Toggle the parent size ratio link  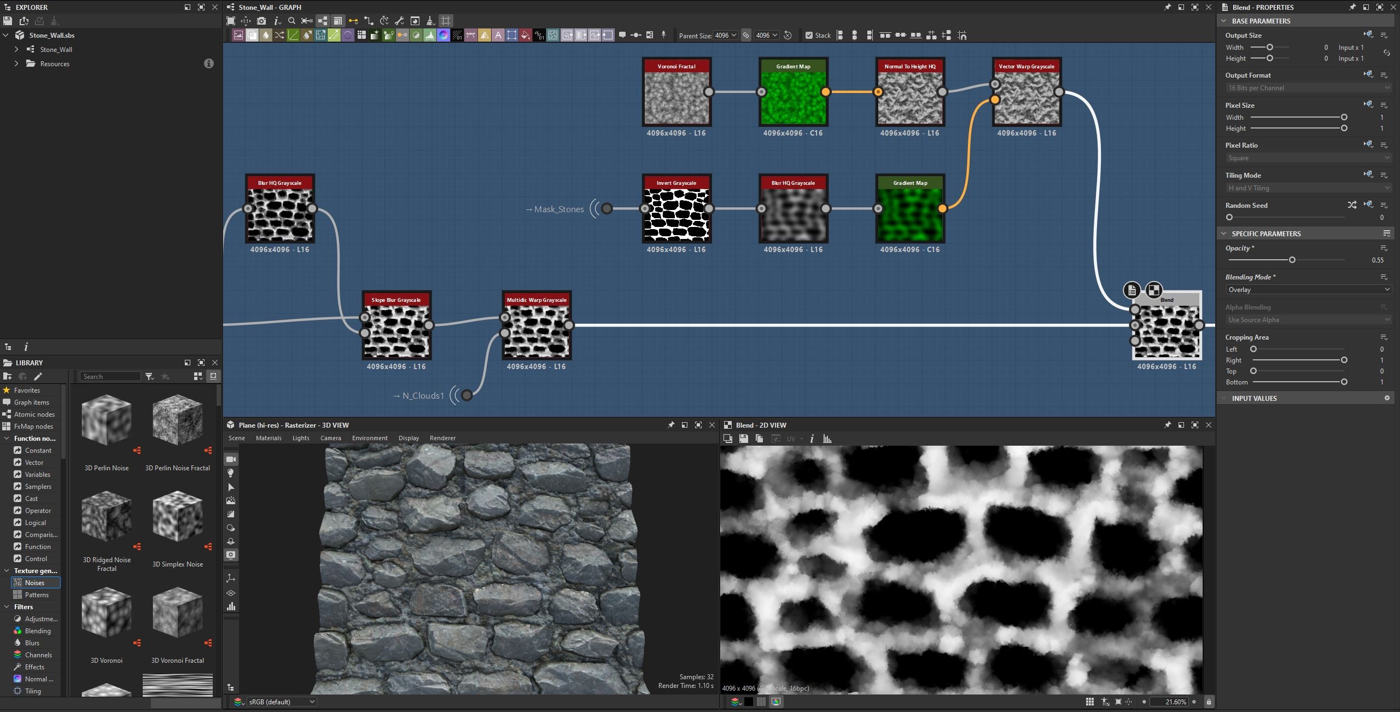coord(746,35)
